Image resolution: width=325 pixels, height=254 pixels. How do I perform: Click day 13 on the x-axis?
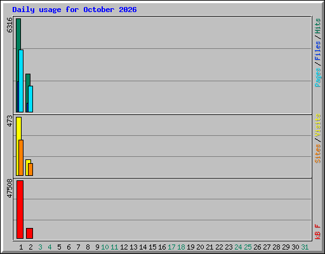(x=133, y=247)
